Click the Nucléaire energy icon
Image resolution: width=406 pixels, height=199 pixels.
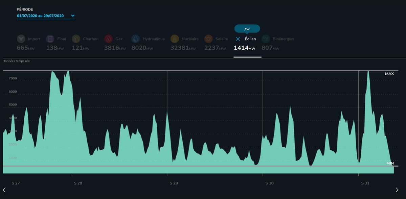pos(175,39)
